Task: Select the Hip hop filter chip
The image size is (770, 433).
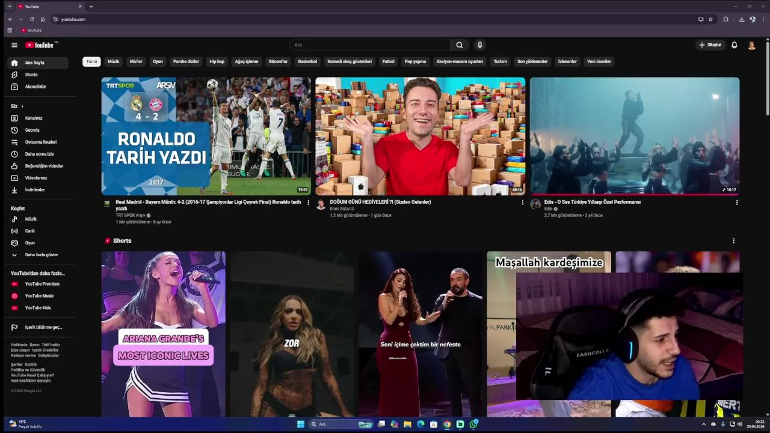Action: coord(217,61)
